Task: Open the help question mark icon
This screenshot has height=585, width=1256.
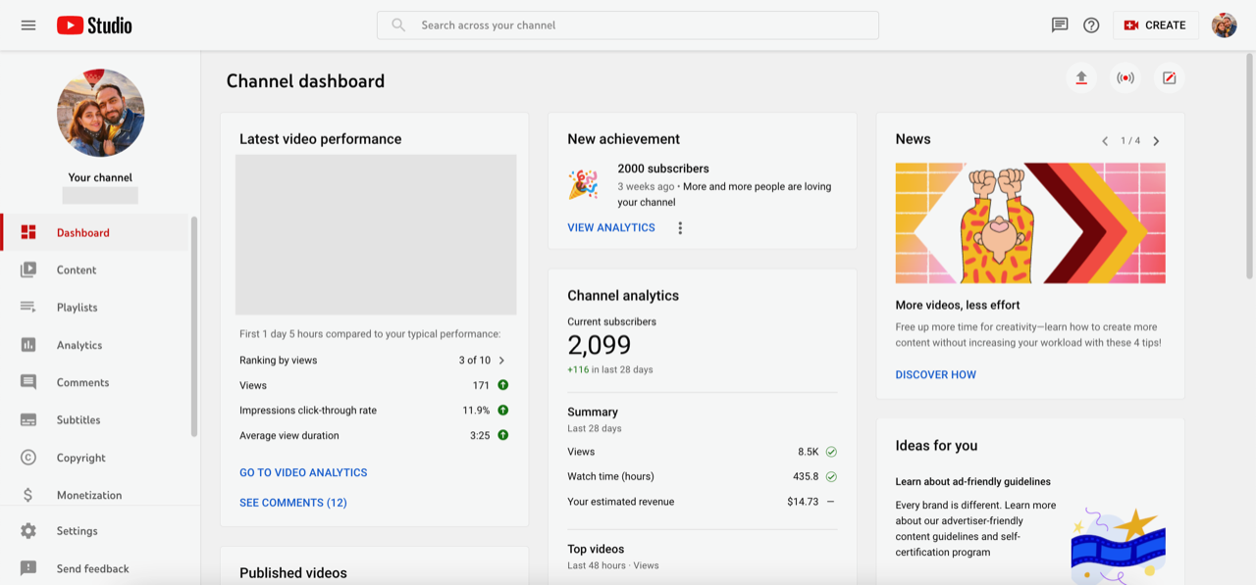Action: coord(1091,25)
